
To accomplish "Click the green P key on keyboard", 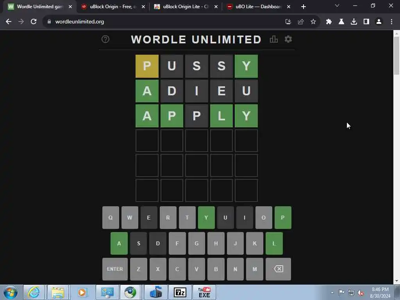I will (283, 218).
